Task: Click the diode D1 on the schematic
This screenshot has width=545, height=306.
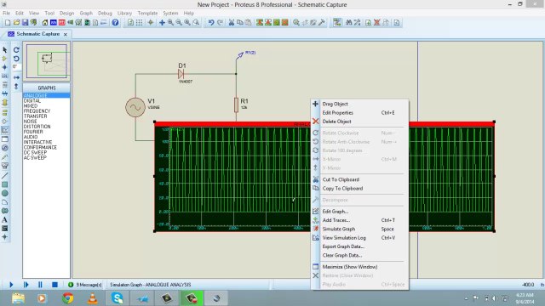Action: click(181, 74)
